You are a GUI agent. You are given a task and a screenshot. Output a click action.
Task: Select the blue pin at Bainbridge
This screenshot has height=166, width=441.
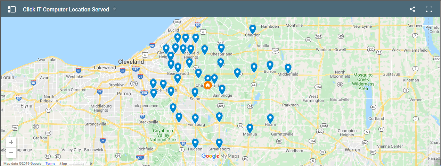click(222, 89)
